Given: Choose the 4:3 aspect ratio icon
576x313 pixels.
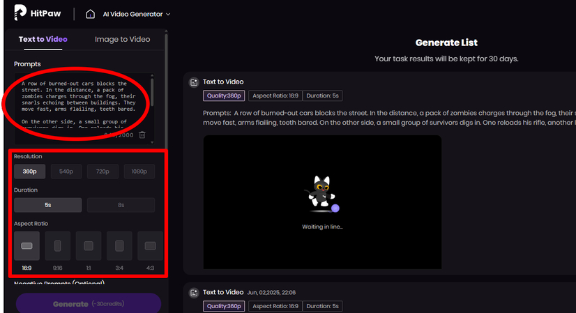Looking at the screenshot, I should 149,246.
